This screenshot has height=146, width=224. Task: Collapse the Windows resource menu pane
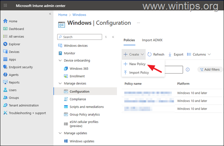point(113,37)
